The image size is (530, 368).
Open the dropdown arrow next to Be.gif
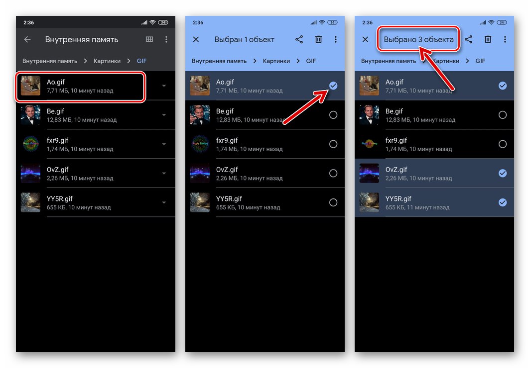pos(164,115)
